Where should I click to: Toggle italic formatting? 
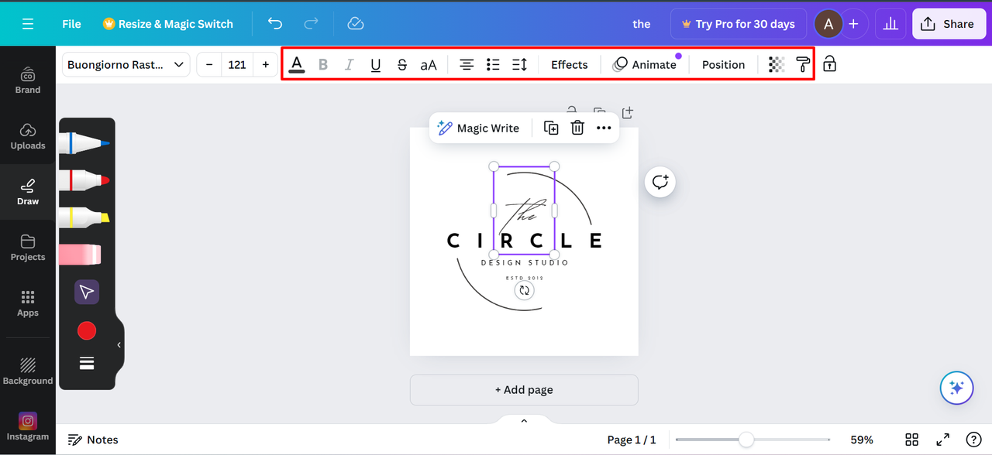point(350,64)
